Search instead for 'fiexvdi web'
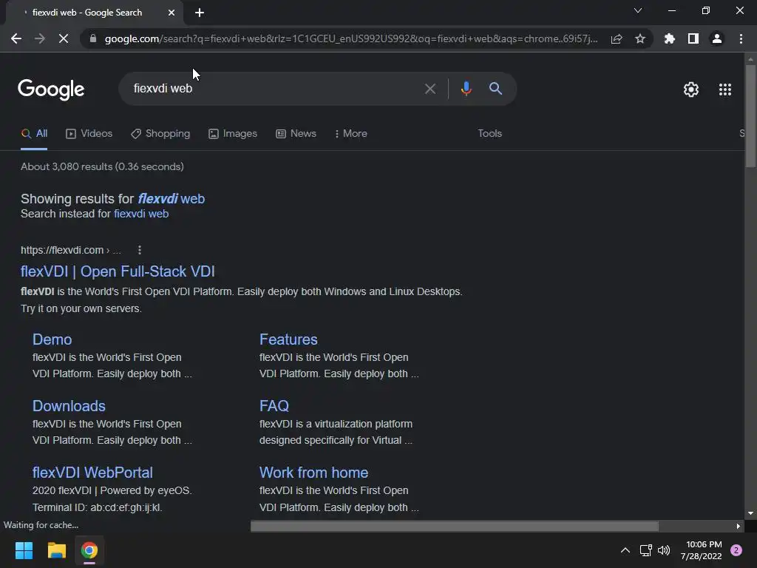 [141, 214]
